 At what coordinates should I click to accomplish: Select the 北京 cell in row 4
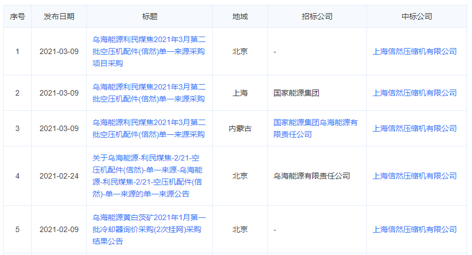[240, 176]
